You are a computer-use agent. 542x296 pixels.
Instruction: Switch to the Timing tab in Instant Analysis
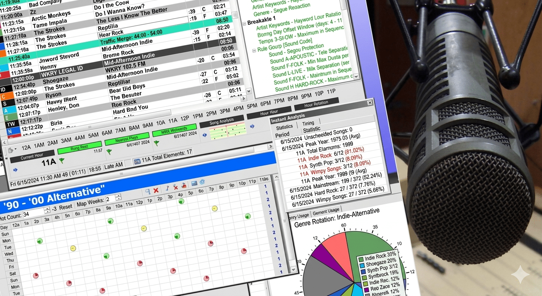[x=309, y=123]
